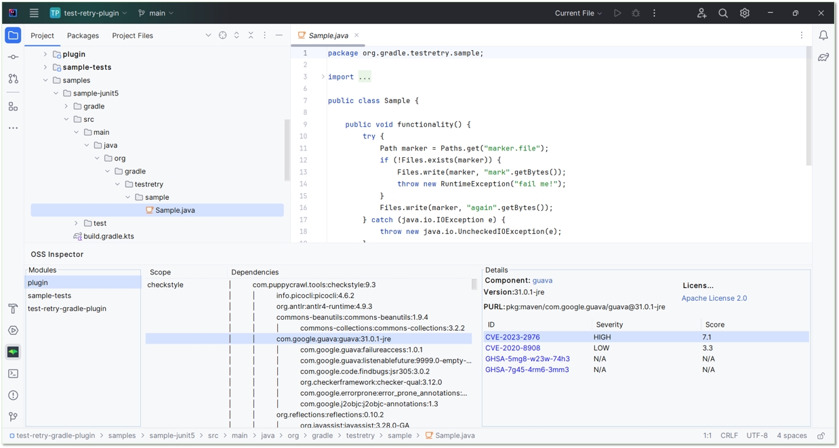Open the CVE-2023-2976 vulnerability link

(x=512, y=337)
